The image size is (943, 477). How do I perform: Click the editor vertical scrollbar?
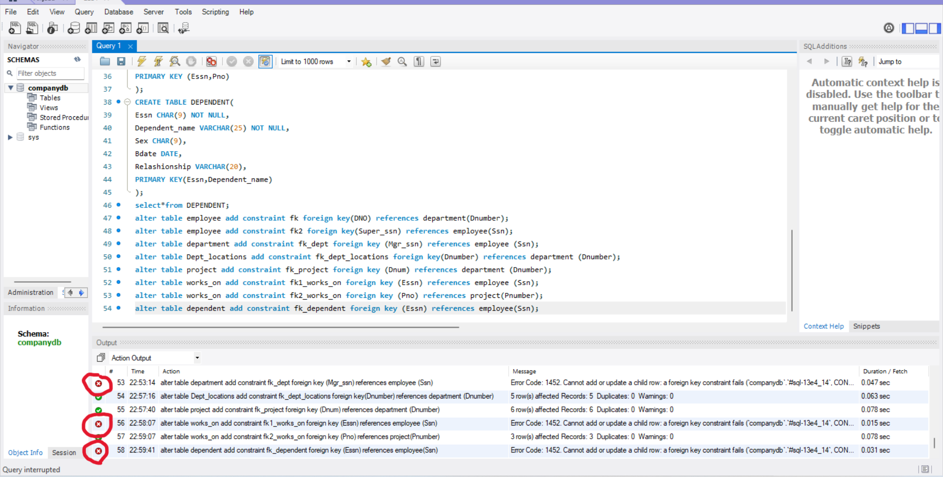[792, 270]
